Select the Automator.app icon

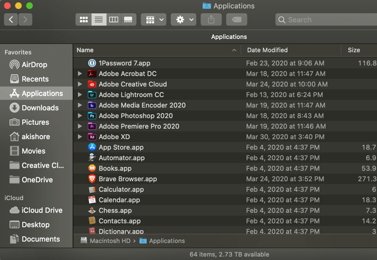pyautogui.click(x=92, y=158)
